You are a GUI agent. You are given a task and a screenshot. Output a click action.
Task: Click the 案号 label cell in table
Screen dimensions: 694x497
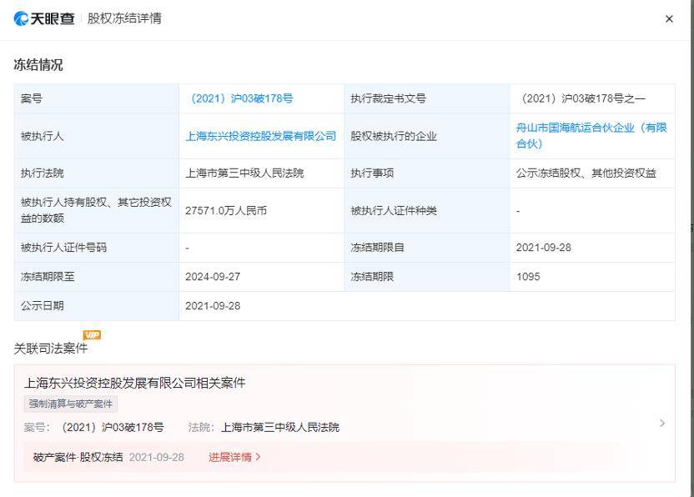click(x=97, y=98)
